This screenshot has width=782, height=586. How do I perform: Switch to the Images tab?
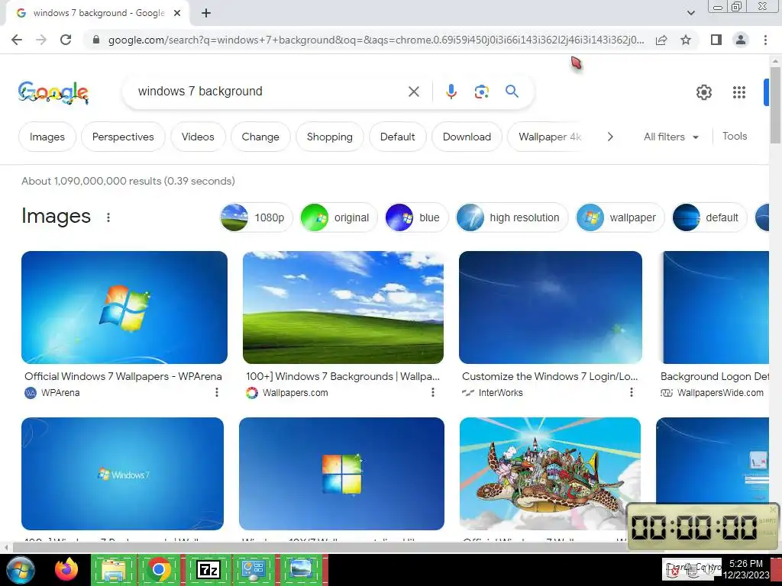click(47, 137)
